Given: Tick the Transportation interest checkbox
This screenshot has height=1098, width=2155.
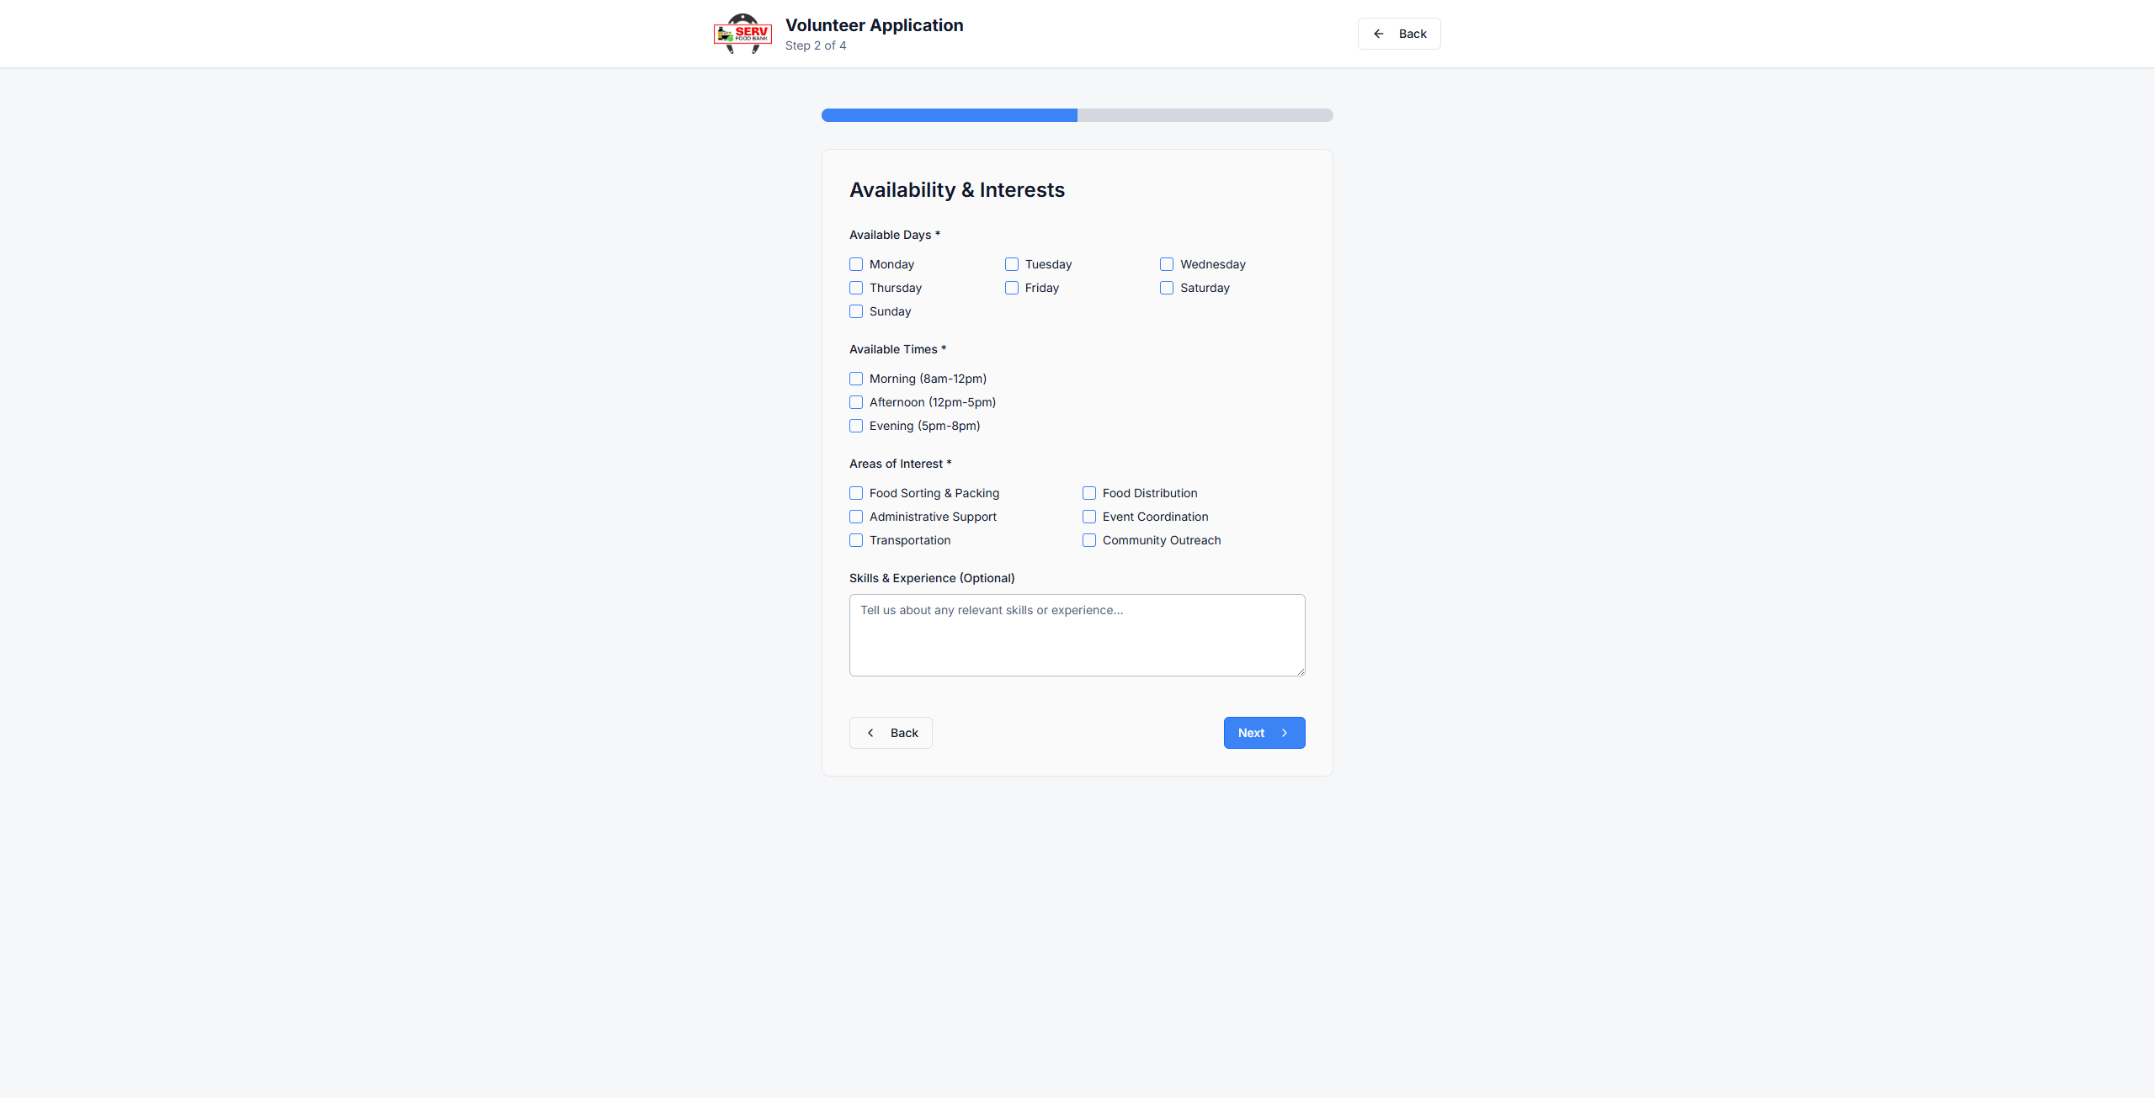Looking at the screenshot, I should [x=856, y=540].
